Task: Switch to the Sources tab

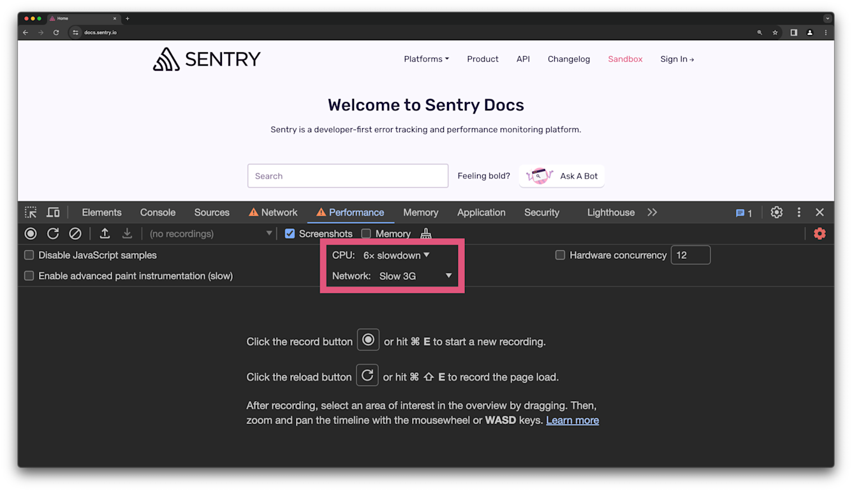Action: coord(212,212)
